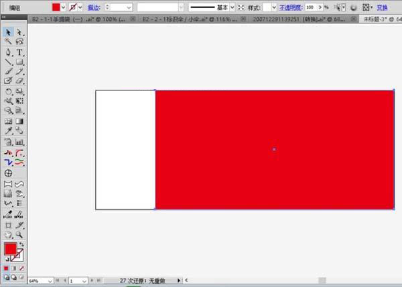Set paint mode to Gradient
Viewport: 402px width, 287px height.
click(x=14, y=268)
